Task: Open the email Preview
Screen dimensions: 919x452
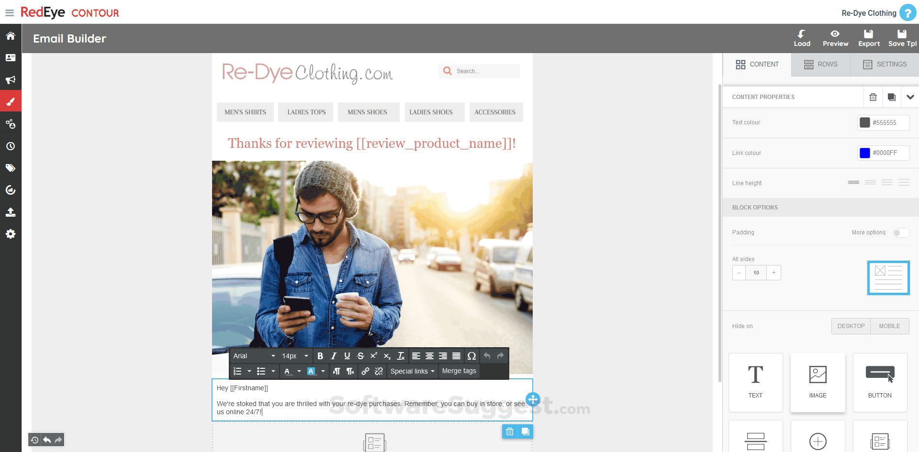Action: (x=835, y=38)
